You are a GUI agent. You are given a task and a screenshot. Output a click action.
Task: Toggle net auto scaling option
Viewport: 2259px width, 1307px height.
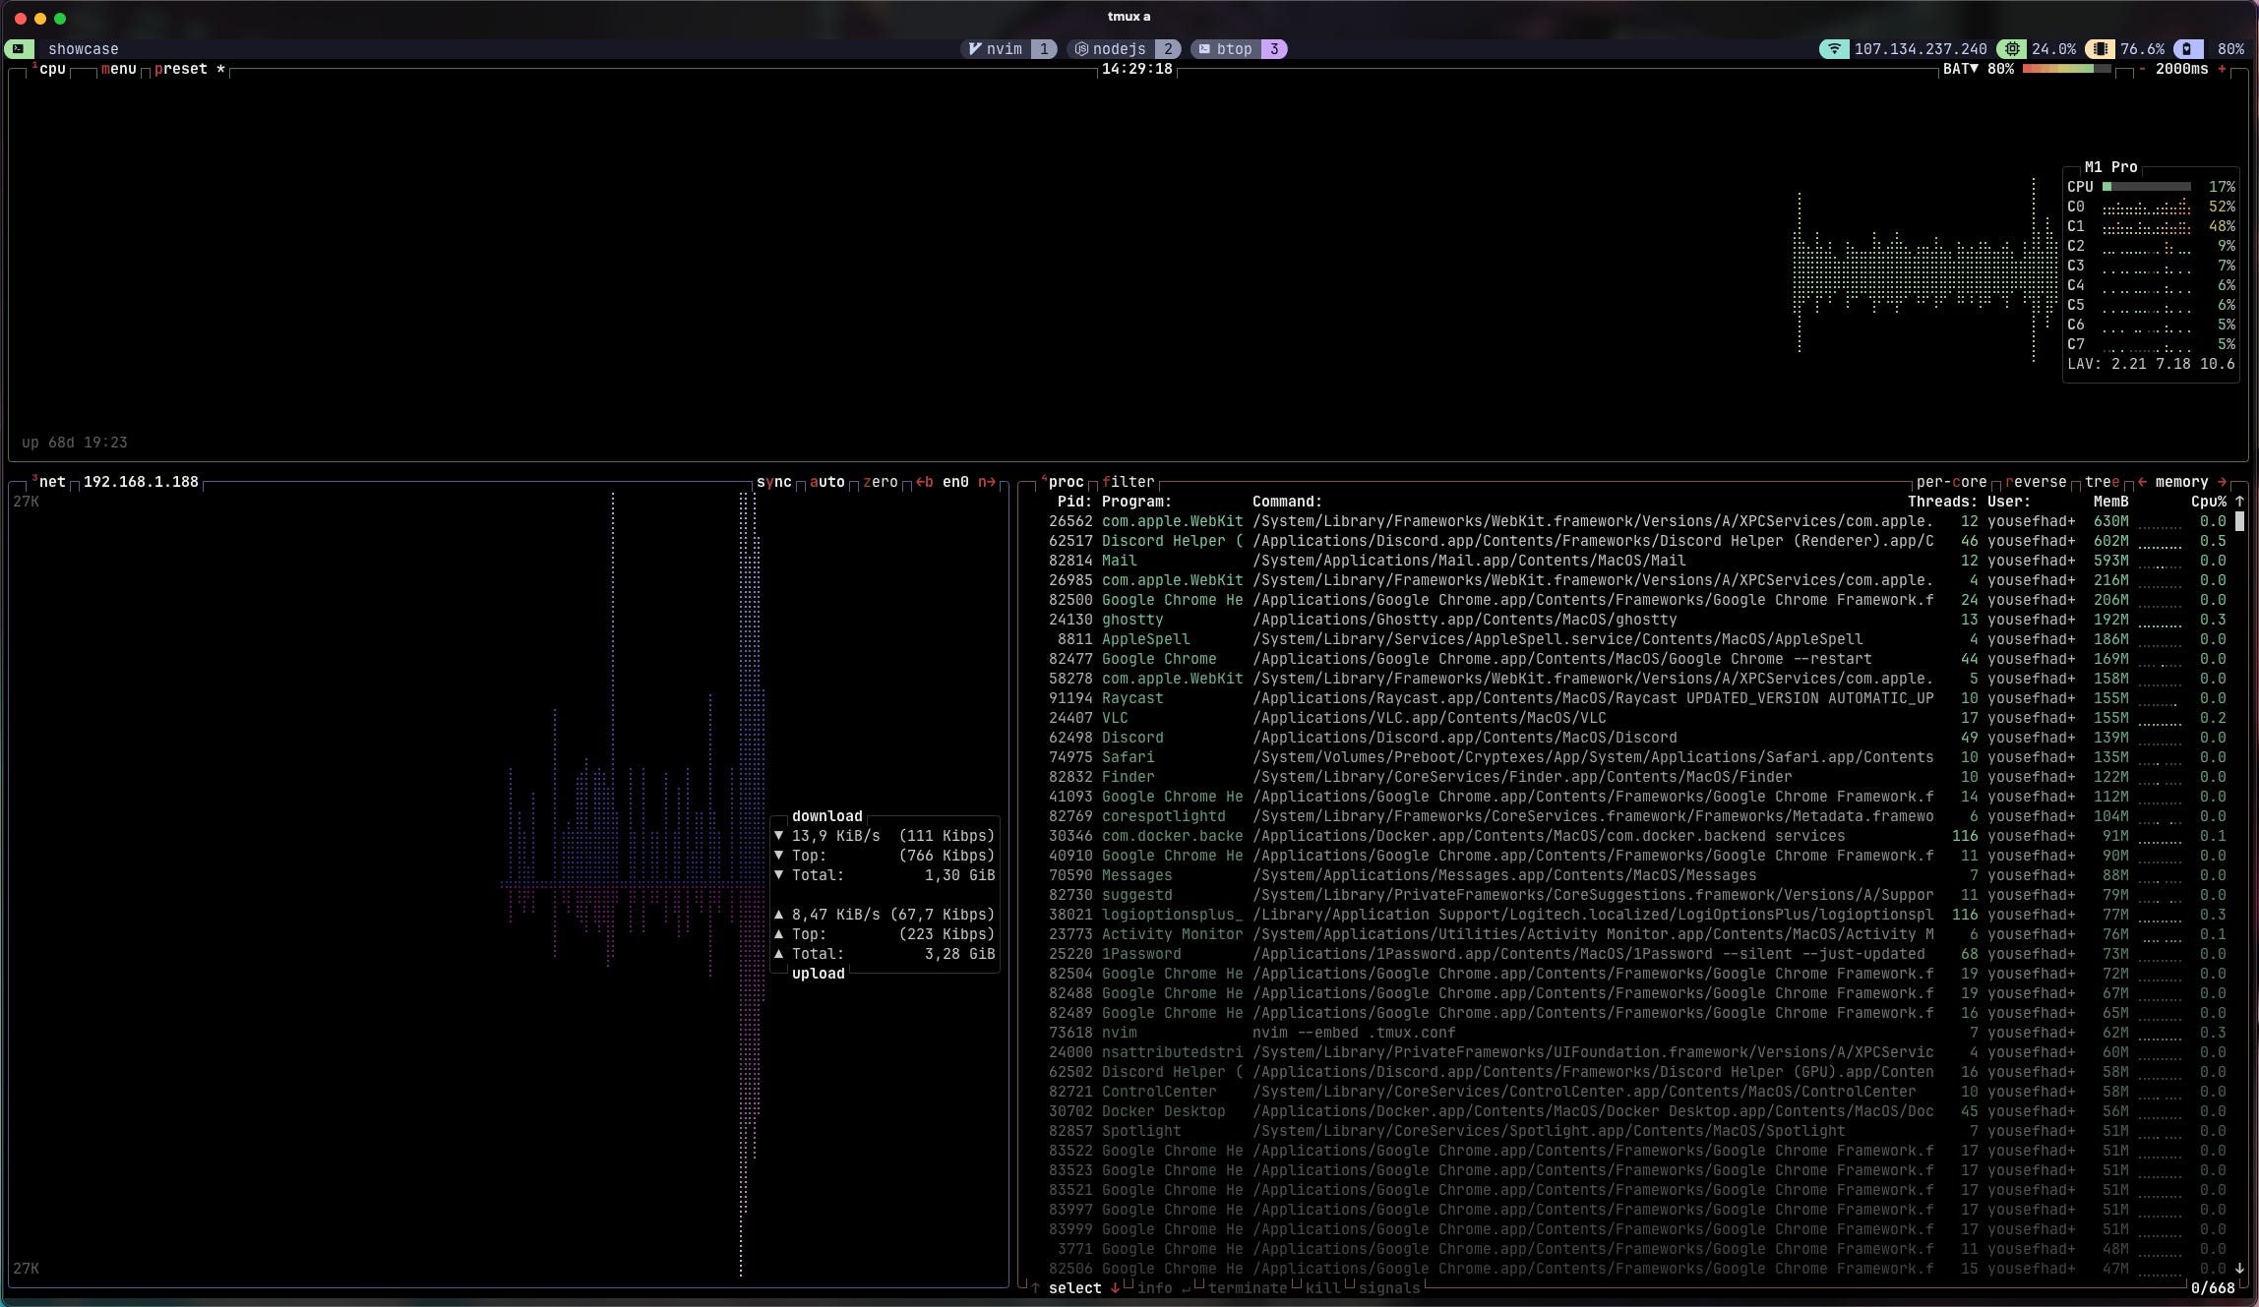coord(826,482)
